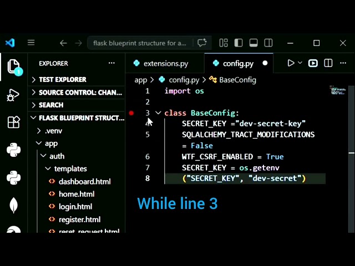Click the command center search box
Screen dimensions: 355x266
[x=140, y=43]
